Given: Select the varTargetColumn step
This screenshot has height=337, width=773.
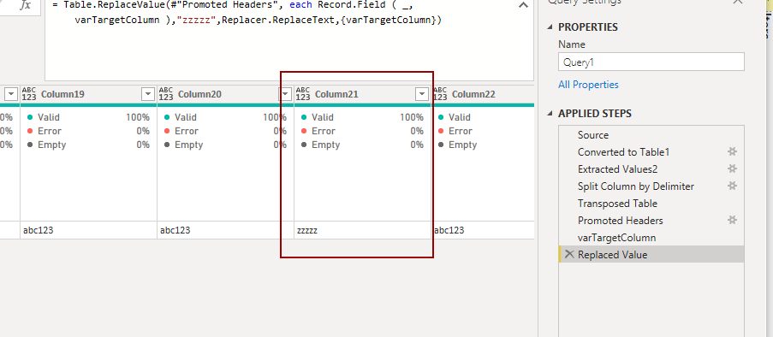Looking at the screenshot, I should click(651, 238).
